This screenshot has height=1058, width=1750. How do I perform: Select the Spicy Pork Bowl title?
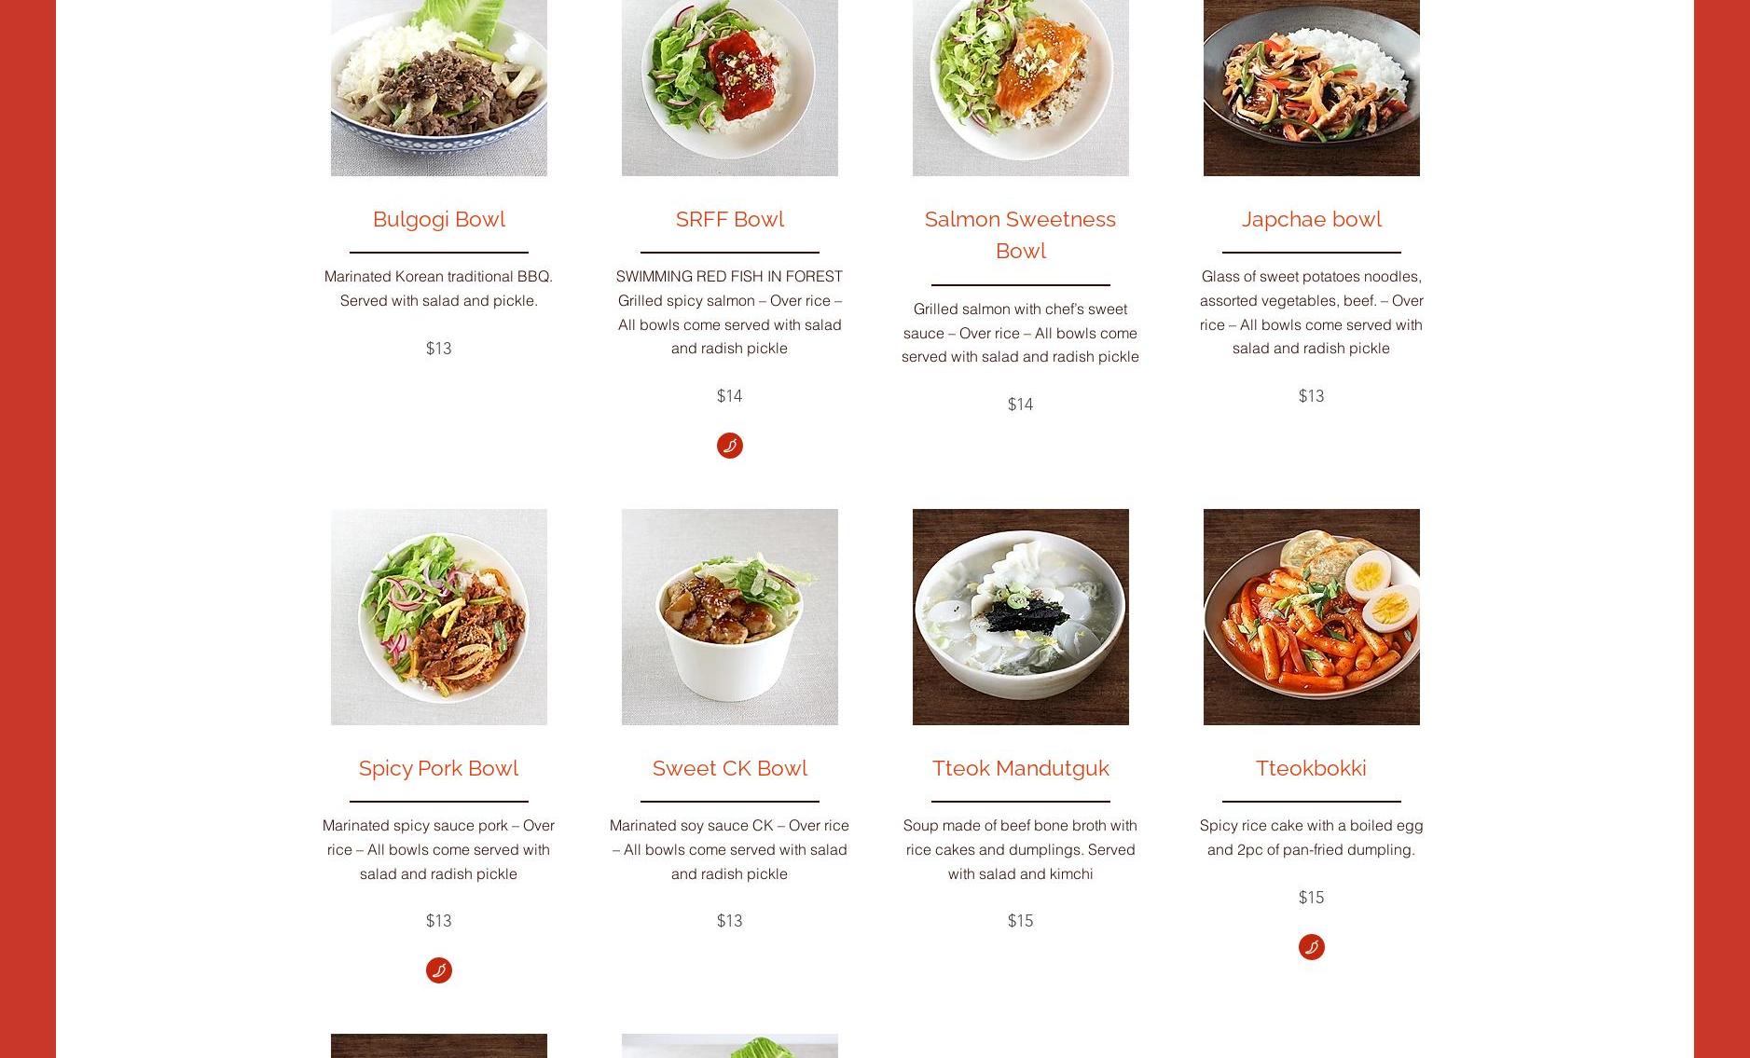click(438, 768)
